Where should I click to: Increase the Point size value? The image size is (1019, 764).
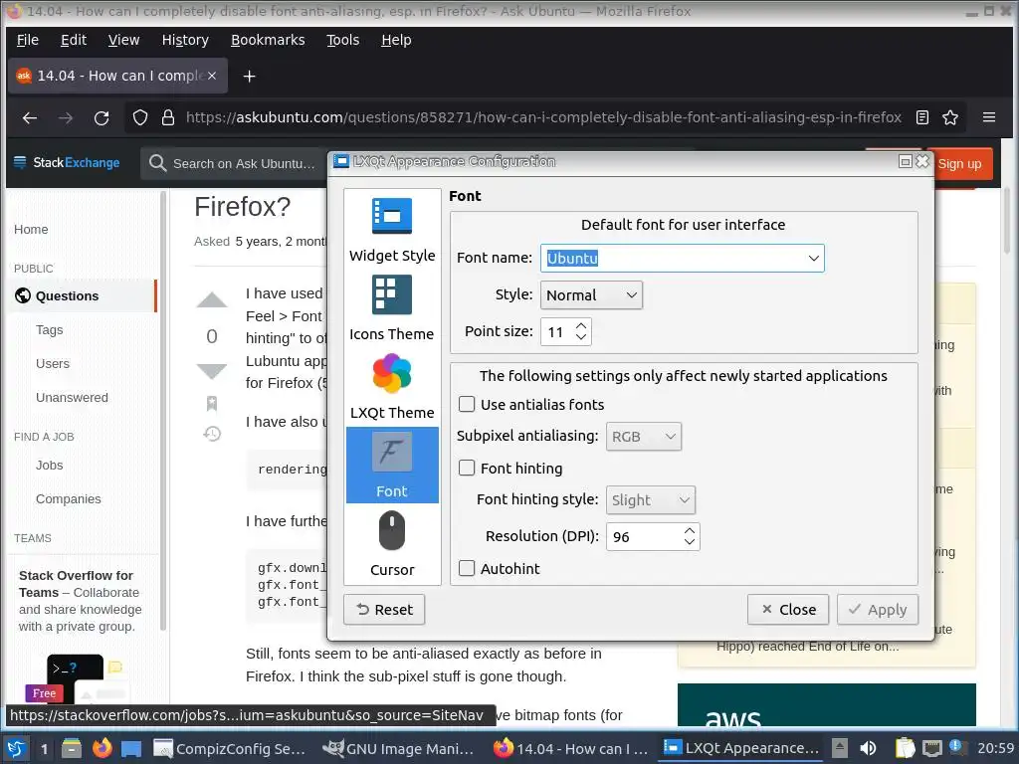[581, 325]
